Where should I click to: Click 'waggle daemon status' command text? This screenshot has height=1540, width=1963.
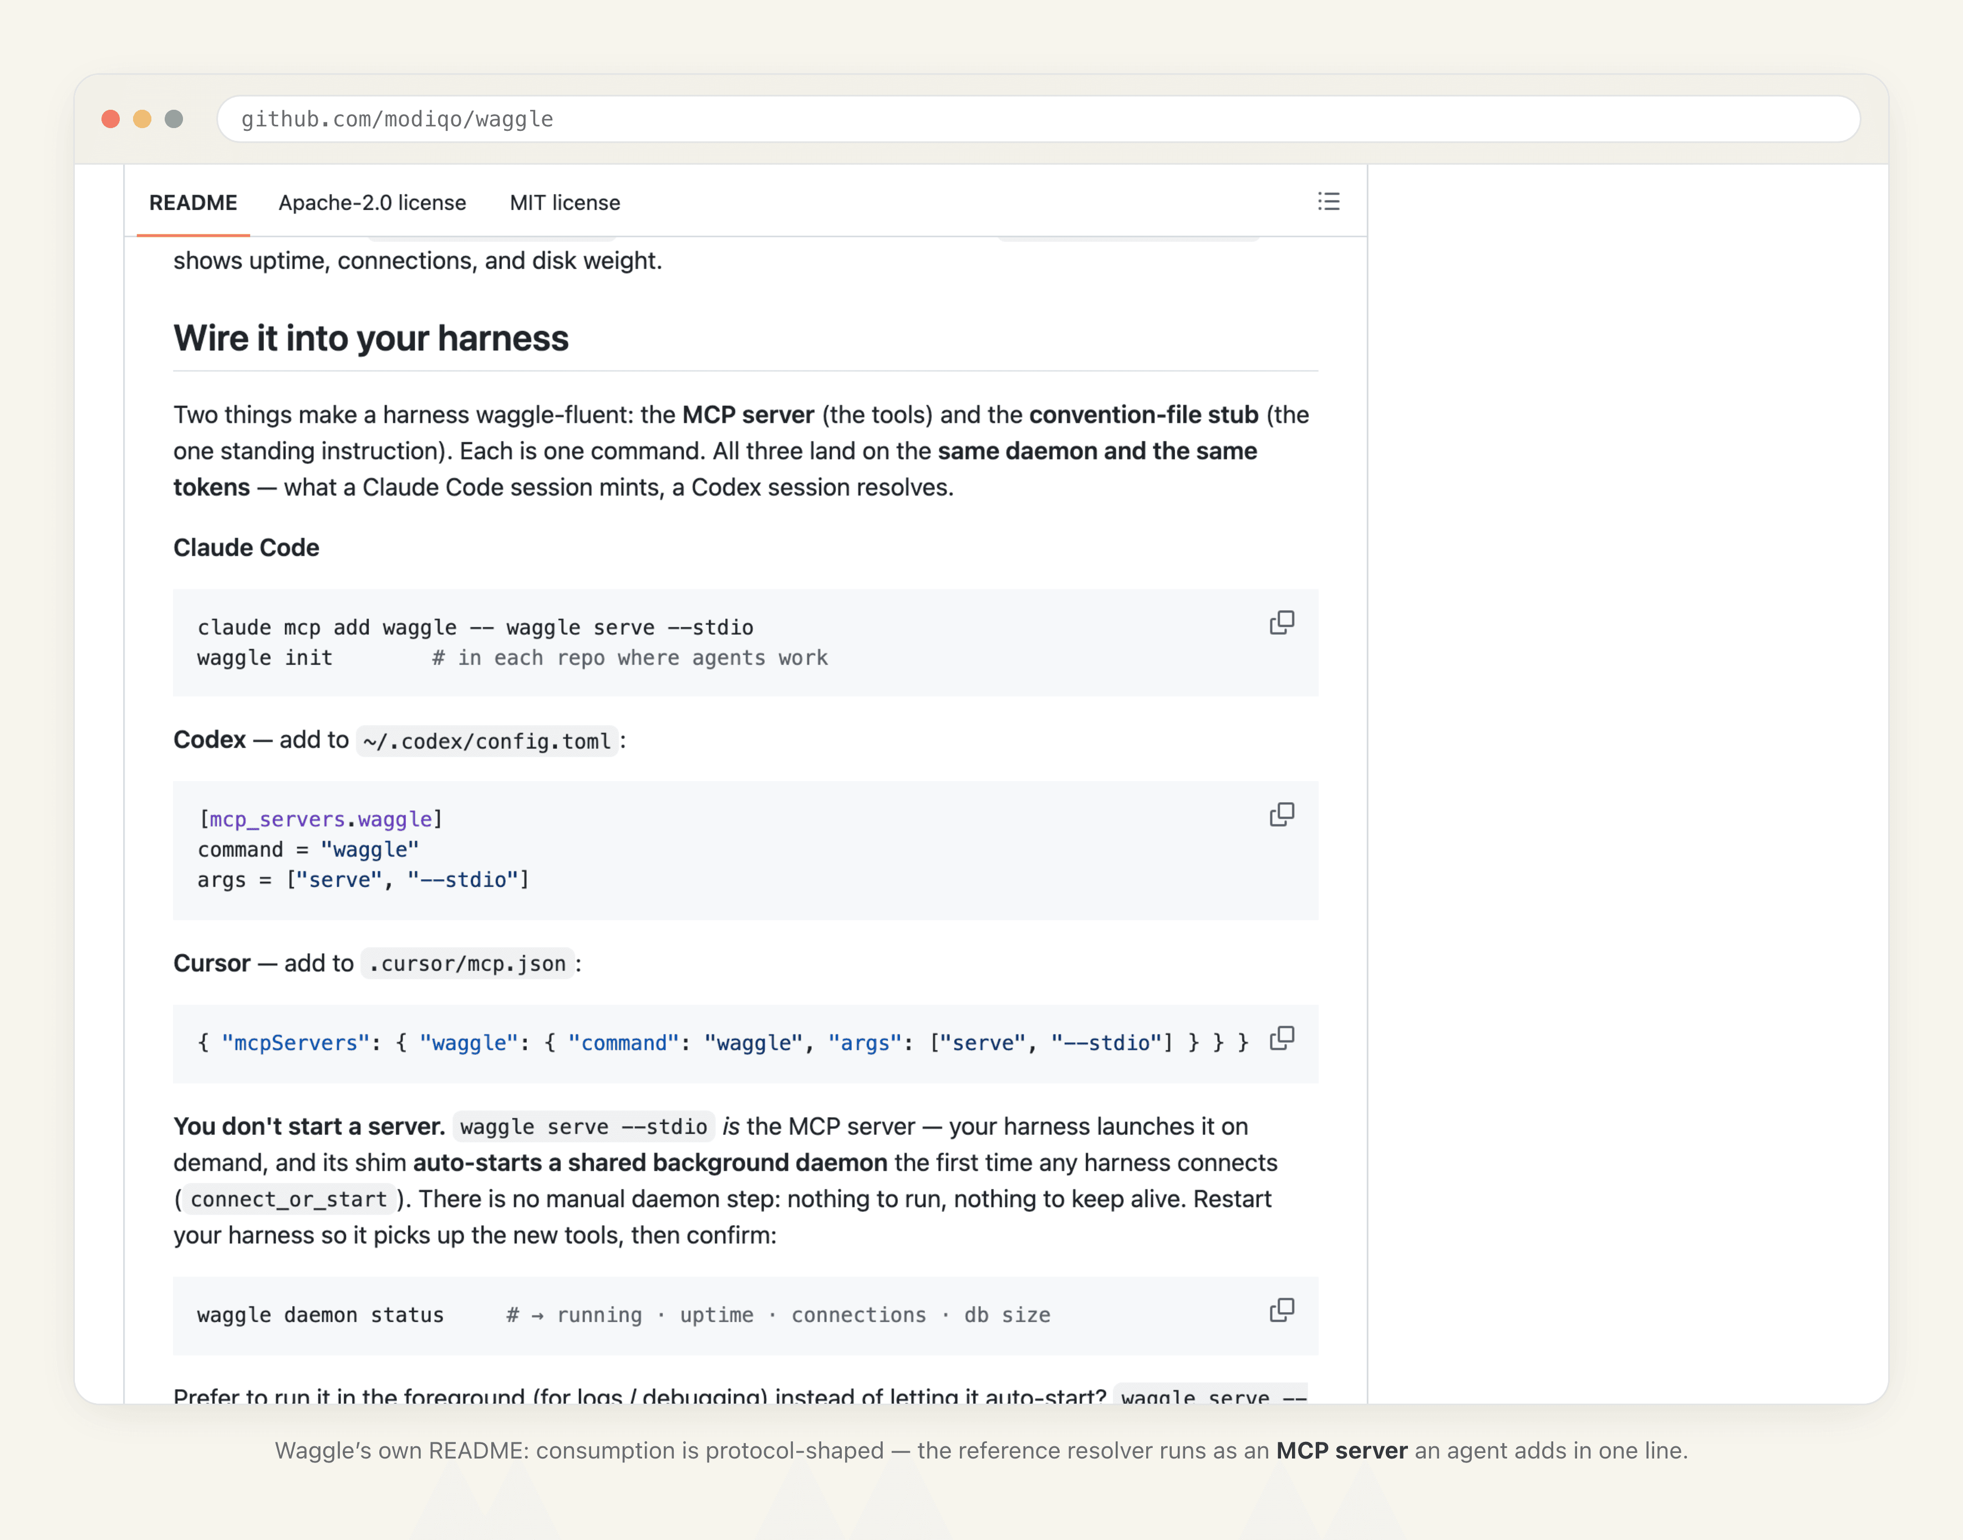click(x=320, y=1315)
